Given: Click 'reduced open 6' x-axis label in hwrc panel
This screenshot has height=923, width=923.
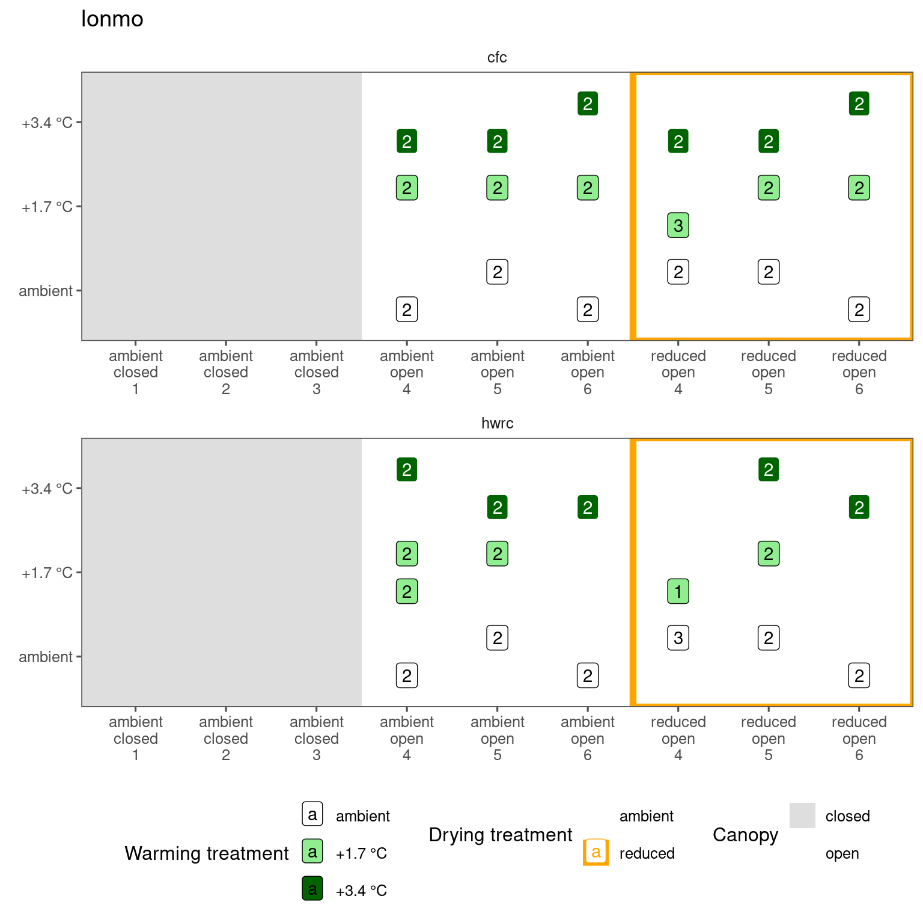Looking at the screenshot, I should (x=859, y=738).
